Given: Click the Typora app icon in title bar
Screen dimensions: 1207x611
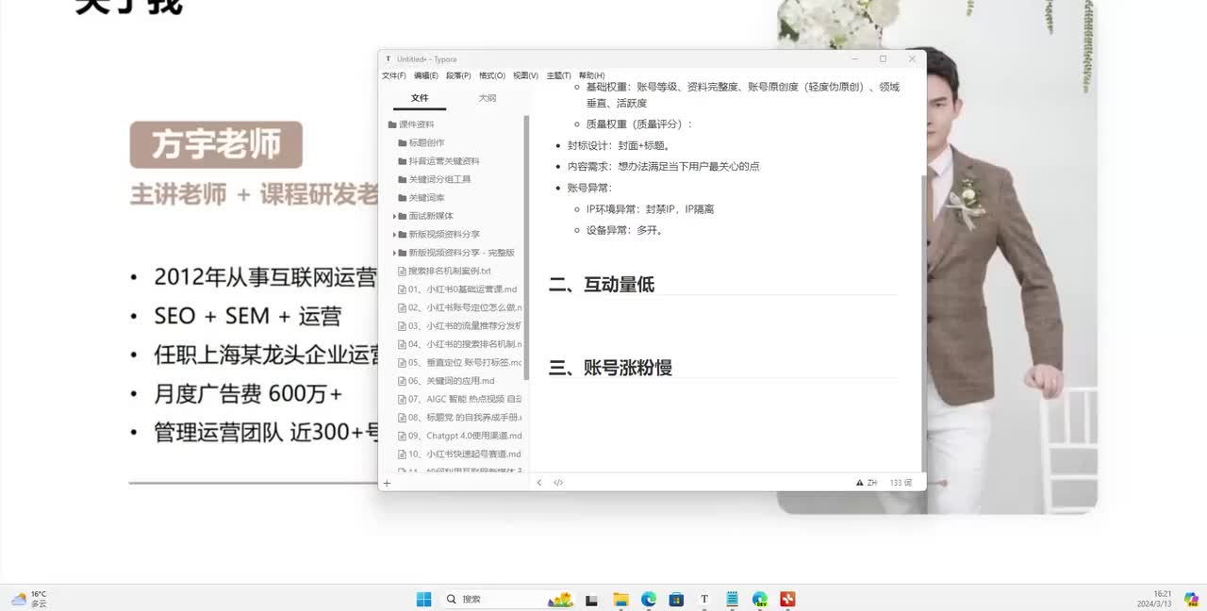Looking at the screenshot, I should click(x=389, y=58).
